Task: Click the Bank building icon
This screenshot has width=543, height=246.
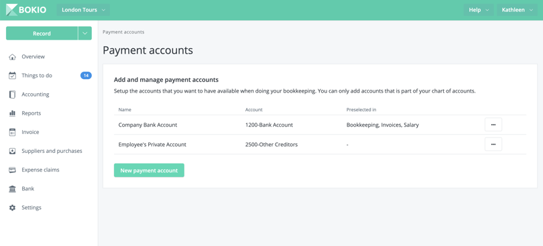Action: 13,189
